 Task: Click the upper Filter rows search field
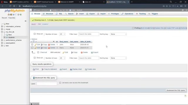pos(89,34)
